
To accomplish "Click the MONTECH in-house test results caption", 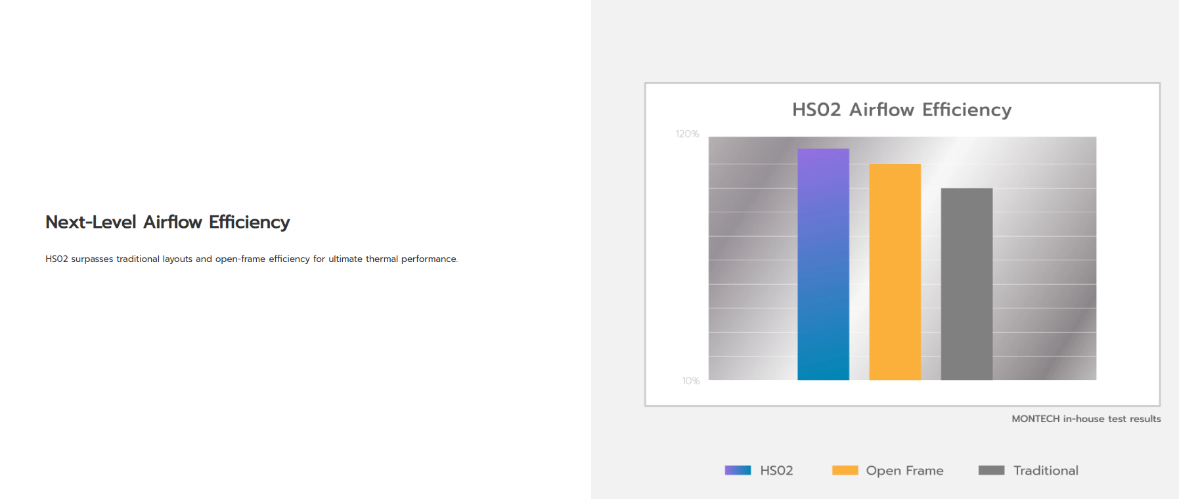I will pos(1086,419).
